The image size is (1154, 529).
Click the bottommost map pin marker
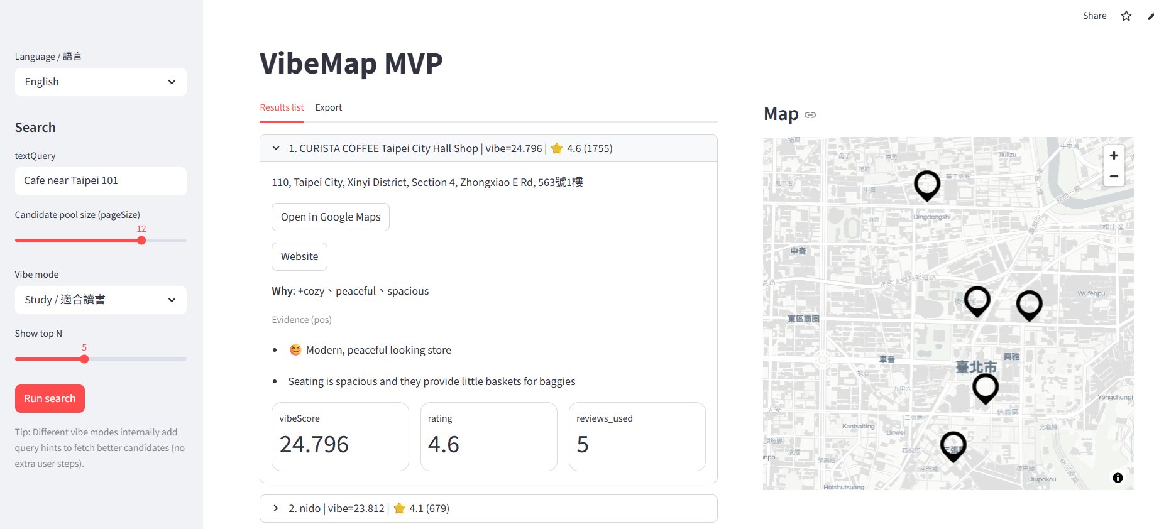[x=953, y=445]
